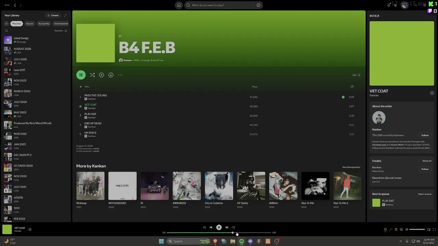Open the Nun To Me 2 album card
The height and width of the screenshot is (246, 438).
pyautogui.click(x=348, y=190)
